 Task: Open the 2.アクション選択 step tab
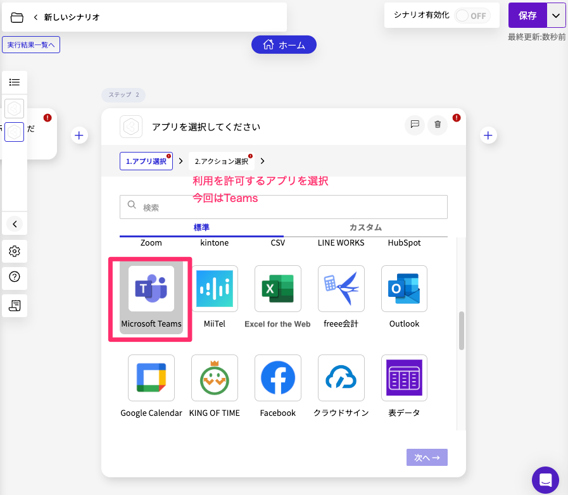222,161
